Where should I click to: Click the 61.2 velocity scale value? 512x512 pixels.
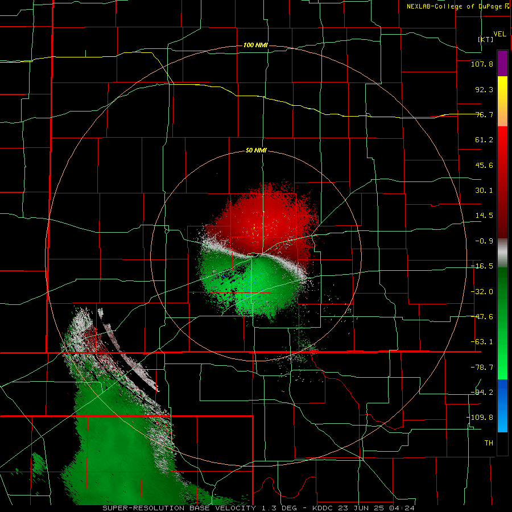[484, 140]
